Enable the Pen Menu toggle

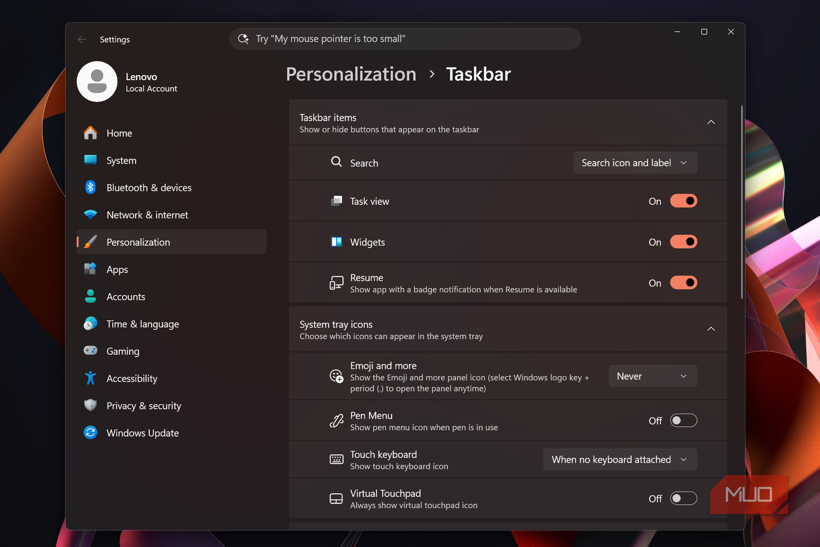683,421
